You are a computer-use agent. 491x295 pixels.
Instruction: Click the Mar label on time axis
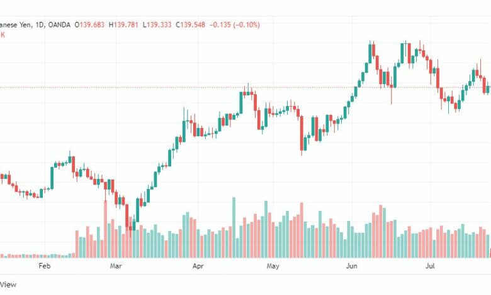(116, 266)
